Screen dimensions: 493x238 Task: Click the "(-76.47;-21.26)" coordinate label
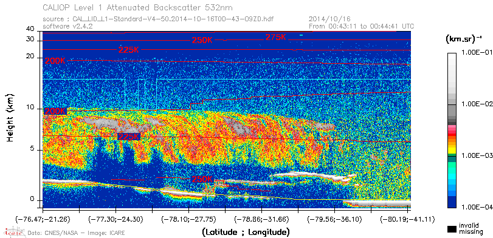[43, 219]
